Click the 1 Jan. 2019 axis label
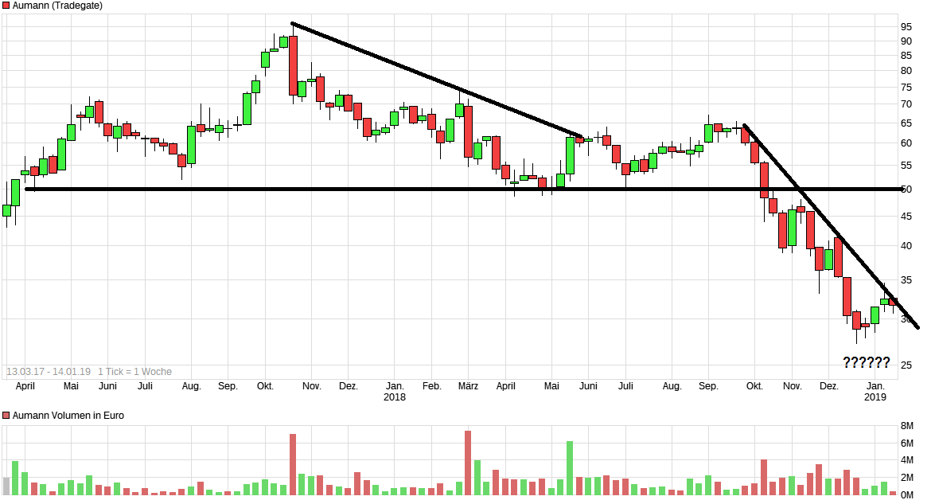The height and width of the screenshot is (504, 935). (x=877, y=390)
